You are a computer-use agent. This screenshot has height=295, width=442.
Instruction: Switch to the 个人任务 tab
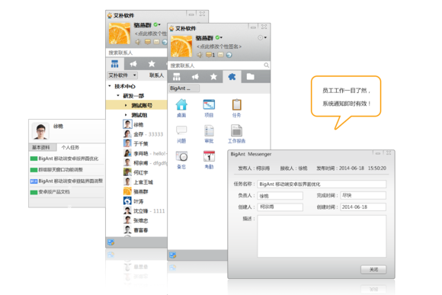(x=70, y=148)
